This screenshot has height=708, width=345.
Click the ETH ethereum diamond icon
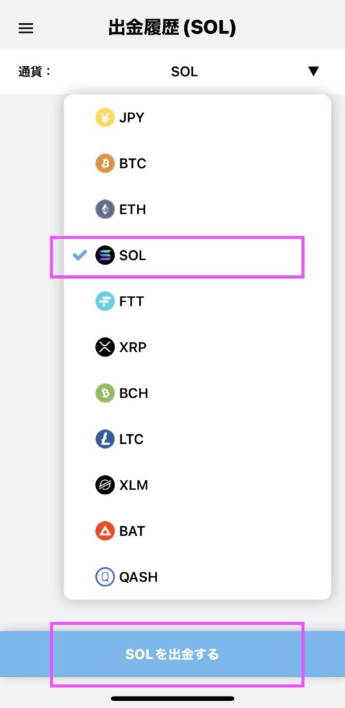(x=105, y=209)
